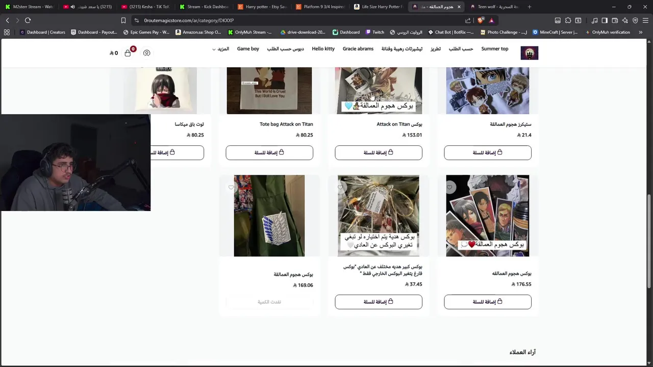Open the shopping cart icon in the store header
This screenshot has width=653, height=367.
(x=128, y=53)
